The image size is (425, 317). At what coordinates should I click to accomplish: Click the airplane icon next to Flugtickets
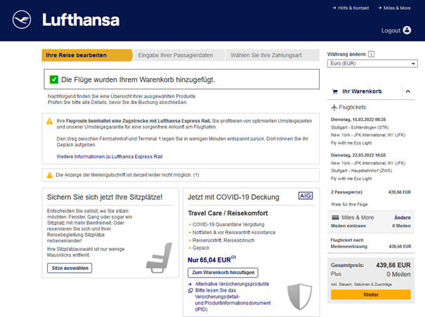(334, 107)
